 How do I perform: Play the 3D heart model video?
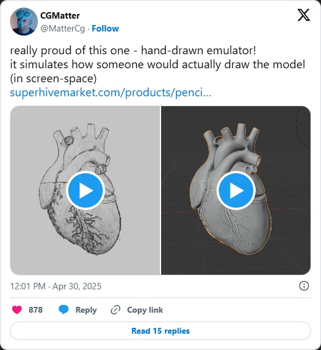(x=236, y=190)
